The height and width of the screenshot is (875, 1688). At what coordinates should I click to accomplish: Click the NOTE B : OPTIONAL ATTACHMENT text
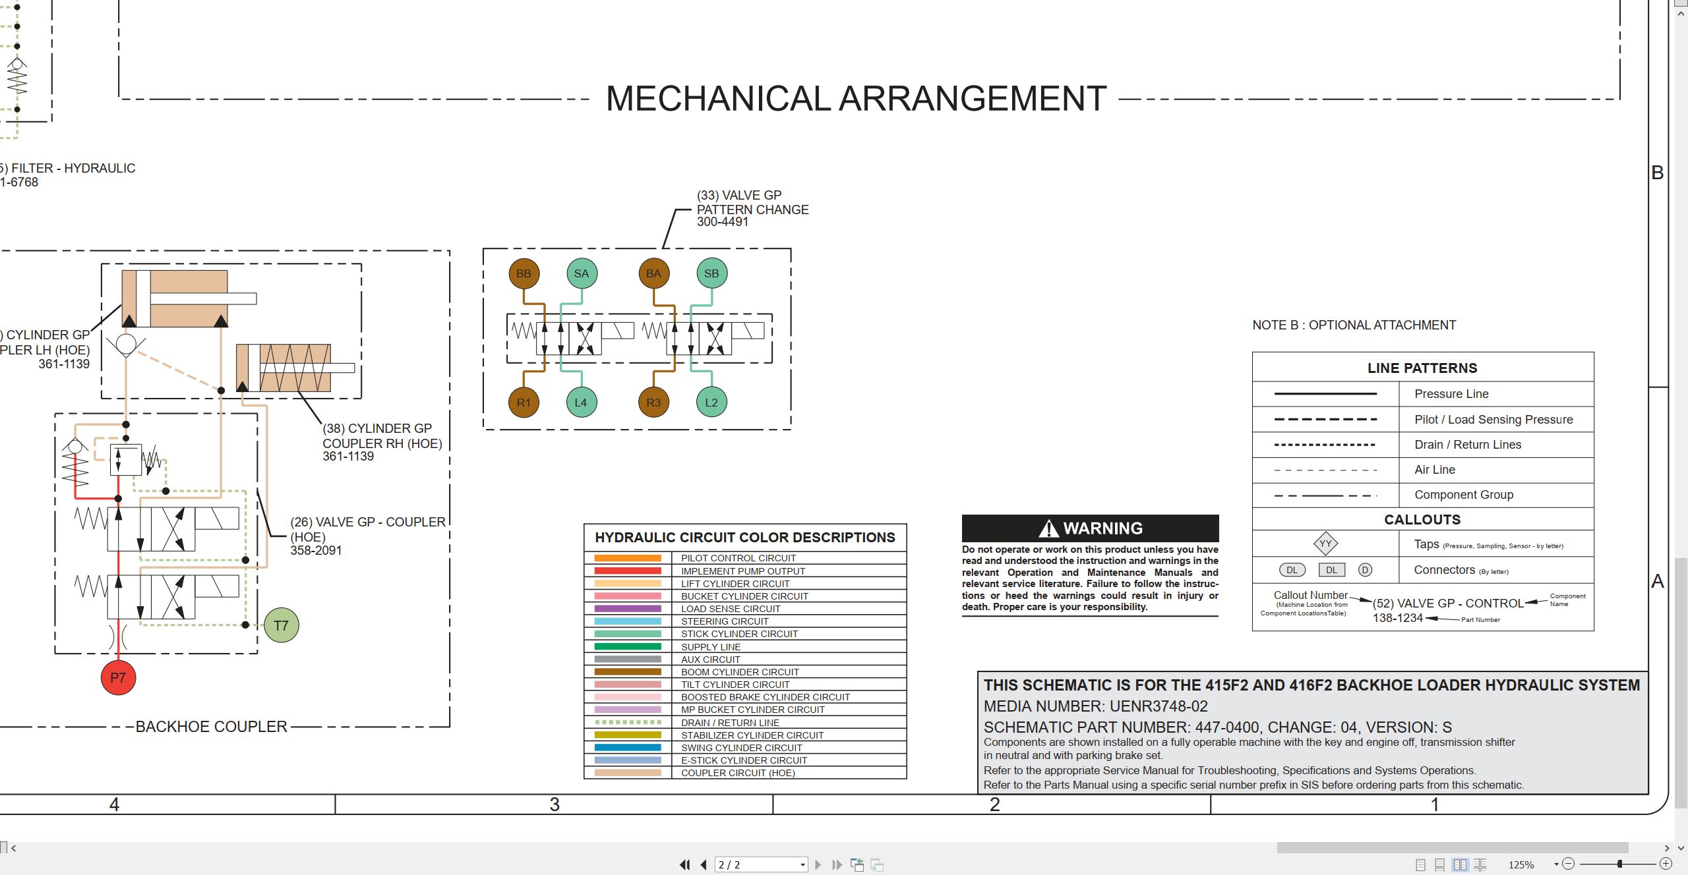1354,325
